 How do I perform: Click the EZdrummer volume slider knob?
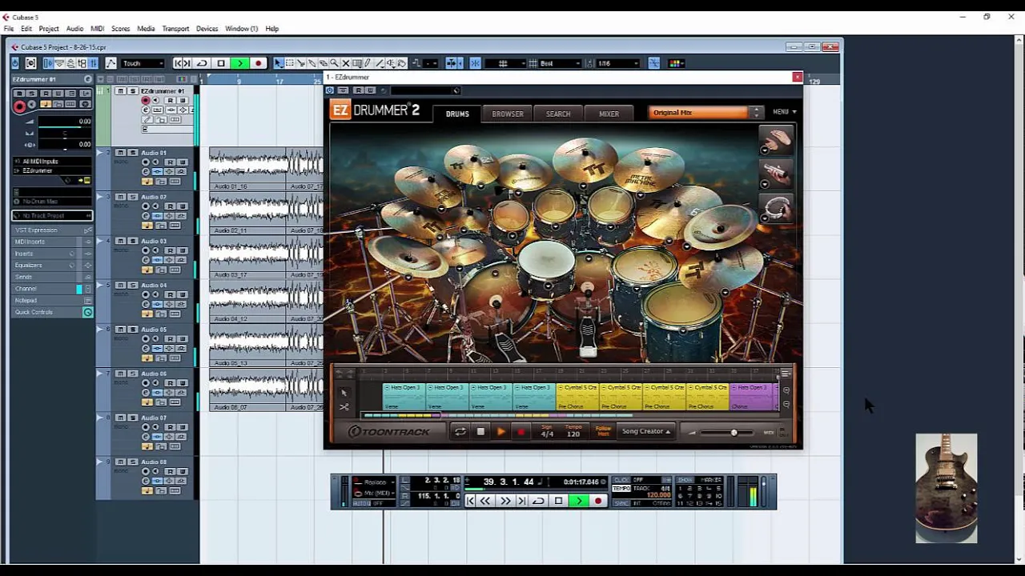(734, 433)
